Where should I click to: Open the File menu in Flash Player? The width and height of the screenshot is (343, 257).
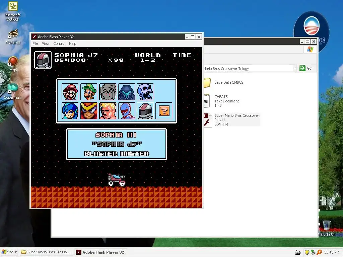click(x=35, y=44)
